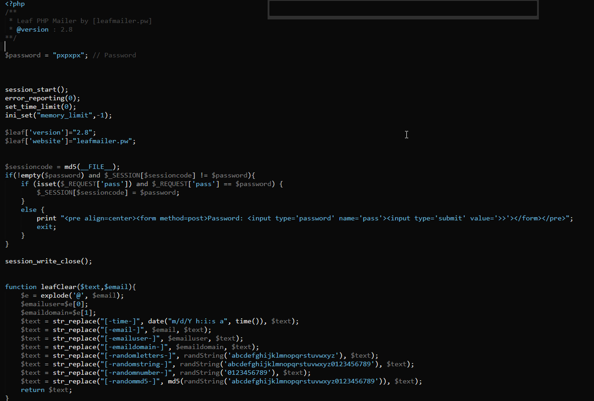This screenshot has height=401, width=594.
Task: Click the "explode('@', $email)" call
Action: (80, 295)
